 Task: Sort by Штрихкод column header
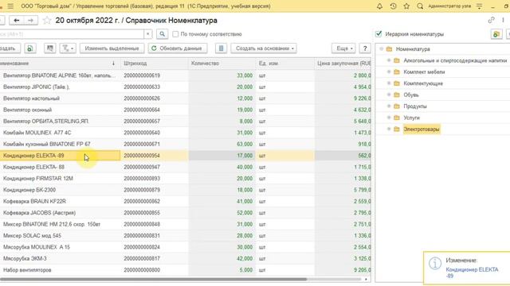pos(154,64)
